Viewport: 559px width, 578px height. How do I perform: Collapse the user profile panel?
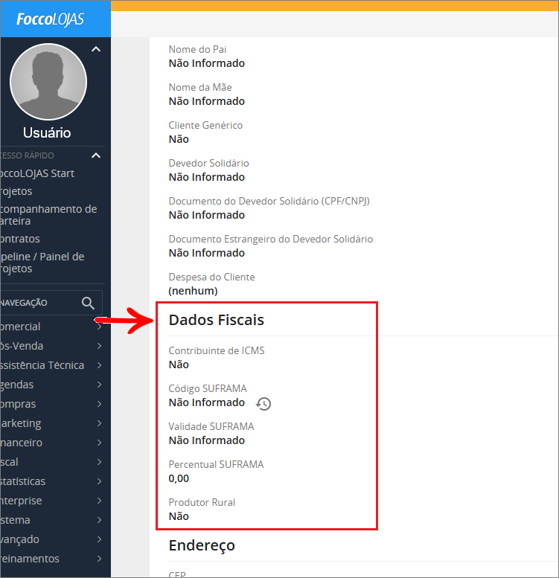pos(95,50)
